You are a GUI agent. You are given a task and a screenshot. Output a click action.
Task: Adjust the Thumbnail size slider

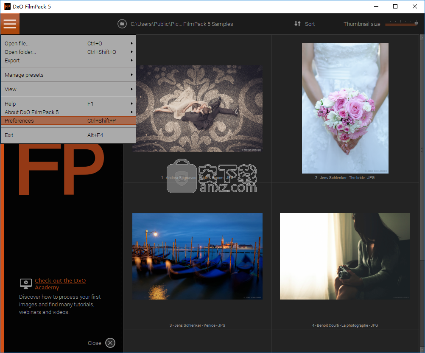[x=401, y=24]
